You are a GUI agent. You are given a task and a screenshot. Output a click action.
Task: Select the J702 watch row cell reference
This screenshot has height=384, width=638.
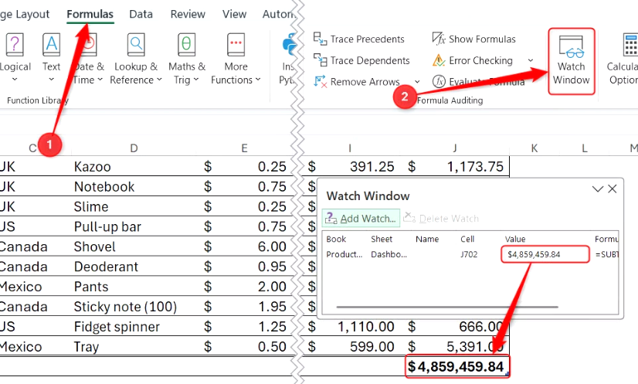click(469, 254)
